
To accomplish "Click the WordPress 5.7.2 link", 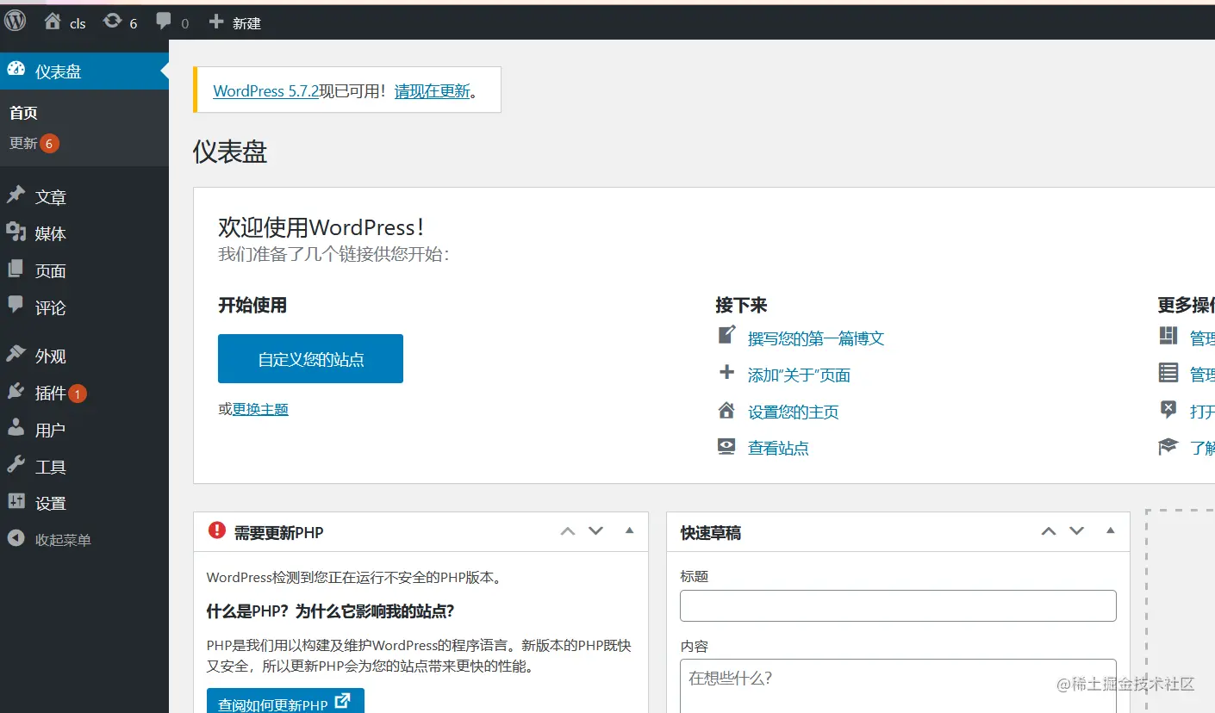I will pyautogui.click(x=266, y=90).
